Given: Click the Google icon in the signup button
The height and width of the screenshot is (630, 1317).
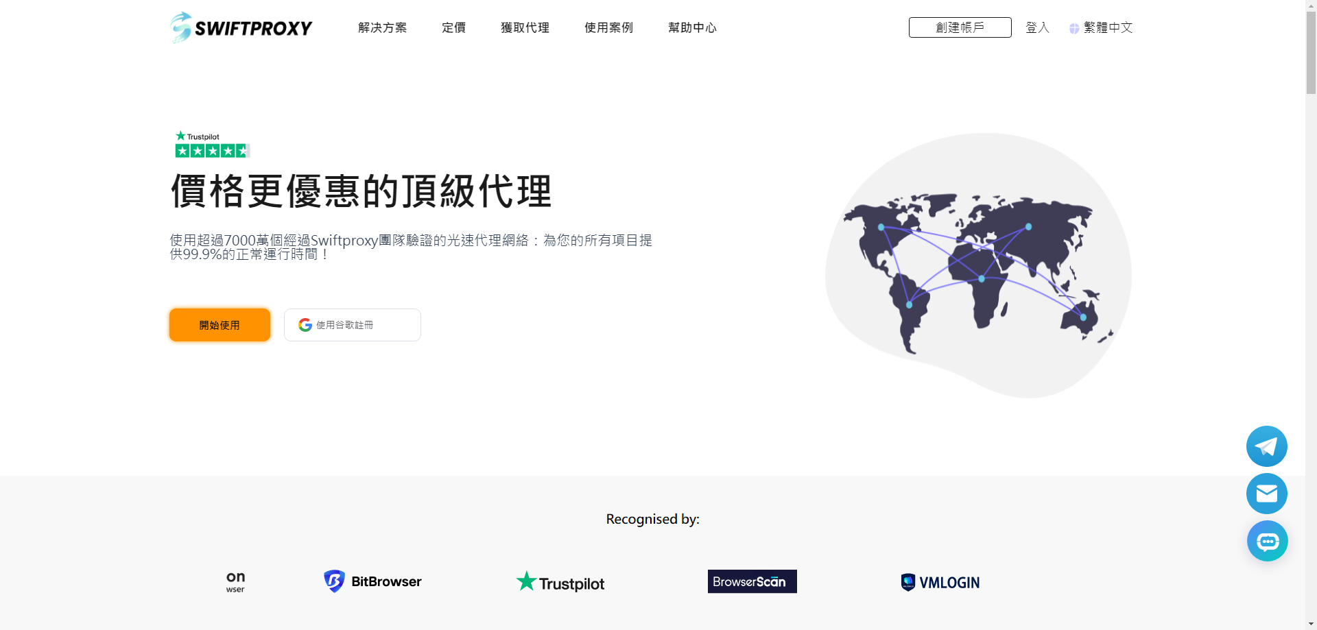Looking at the screenshot, I should pyautogui.click(x=304, y=324).
